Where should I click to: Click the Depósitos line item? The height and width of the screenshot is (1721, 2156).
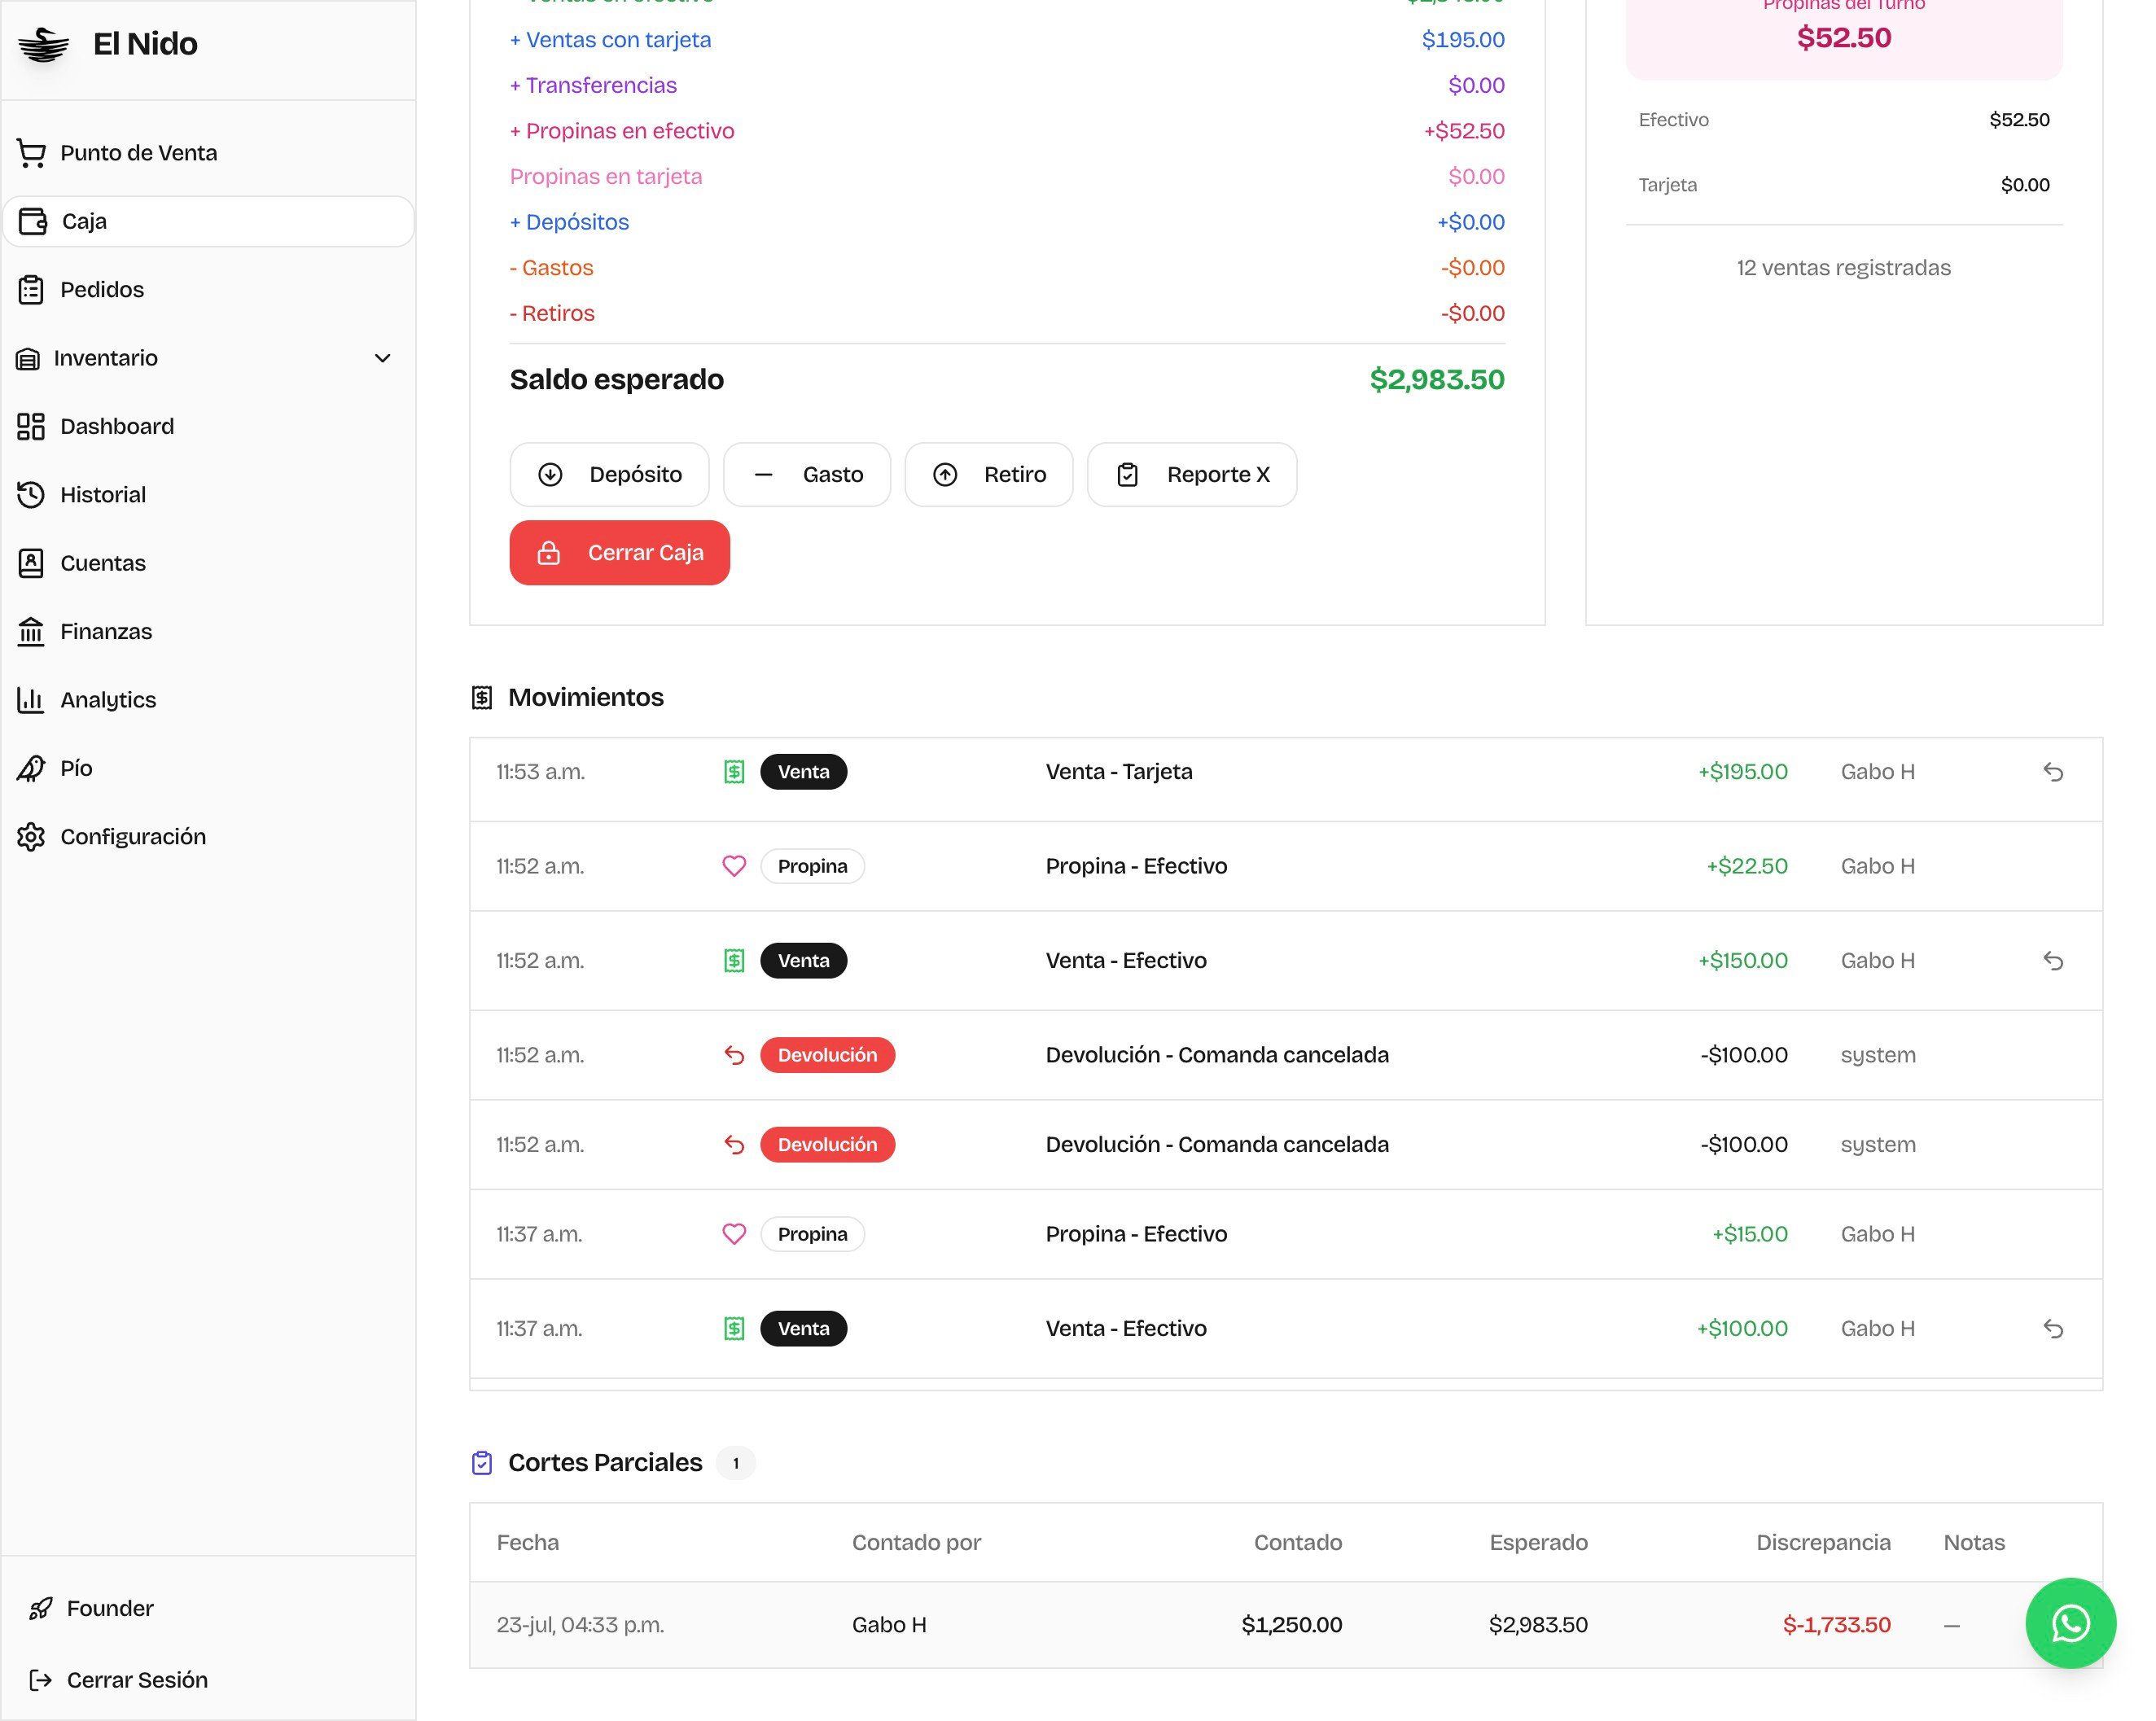pos(1007,222)
